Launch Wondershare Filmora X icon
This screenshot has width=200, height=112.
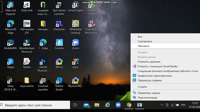pyautogui.click(x=27, y=46)
